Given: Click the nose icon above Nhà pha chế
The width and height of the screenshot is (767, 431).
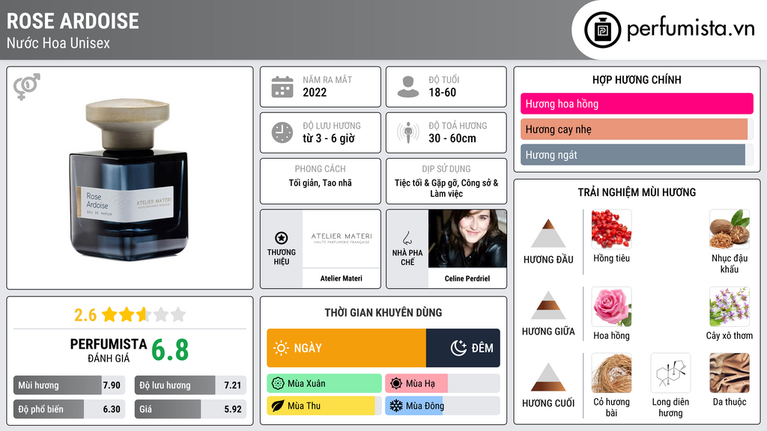Looking at the screenshot, I should coord(407,238).
